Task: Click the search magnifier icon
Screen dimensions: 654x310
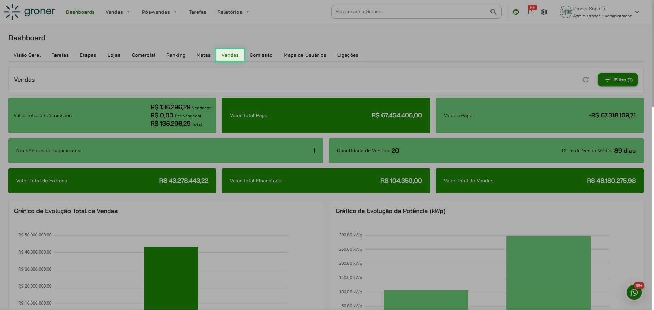Action: (x=493, y=12)
